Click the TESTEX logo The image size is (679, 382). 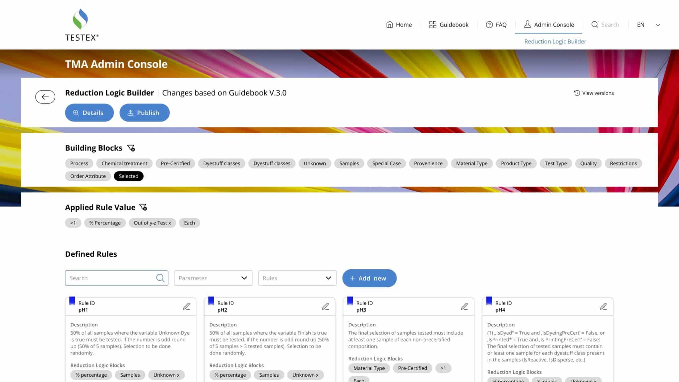pyautogui.click(x=81, y=25)
